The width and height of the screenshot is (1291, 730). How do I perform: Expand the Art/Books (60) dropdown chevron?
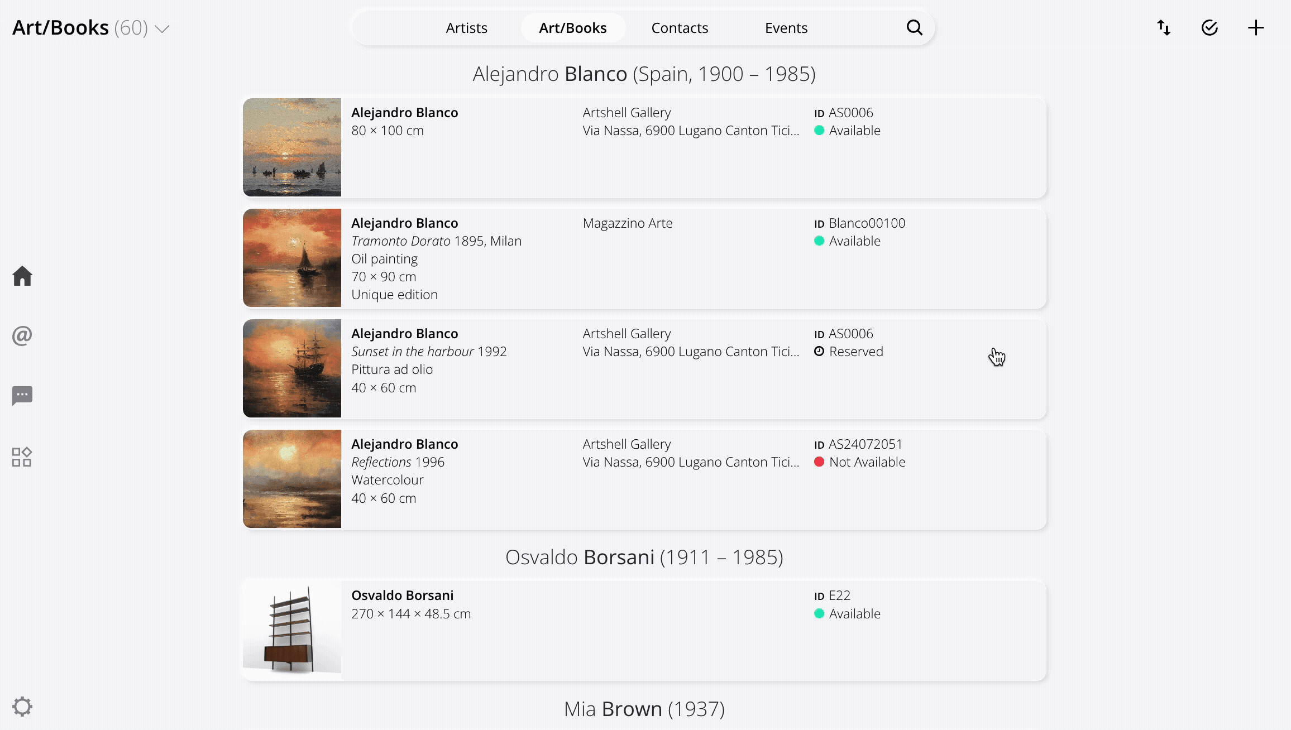point(162,28)
